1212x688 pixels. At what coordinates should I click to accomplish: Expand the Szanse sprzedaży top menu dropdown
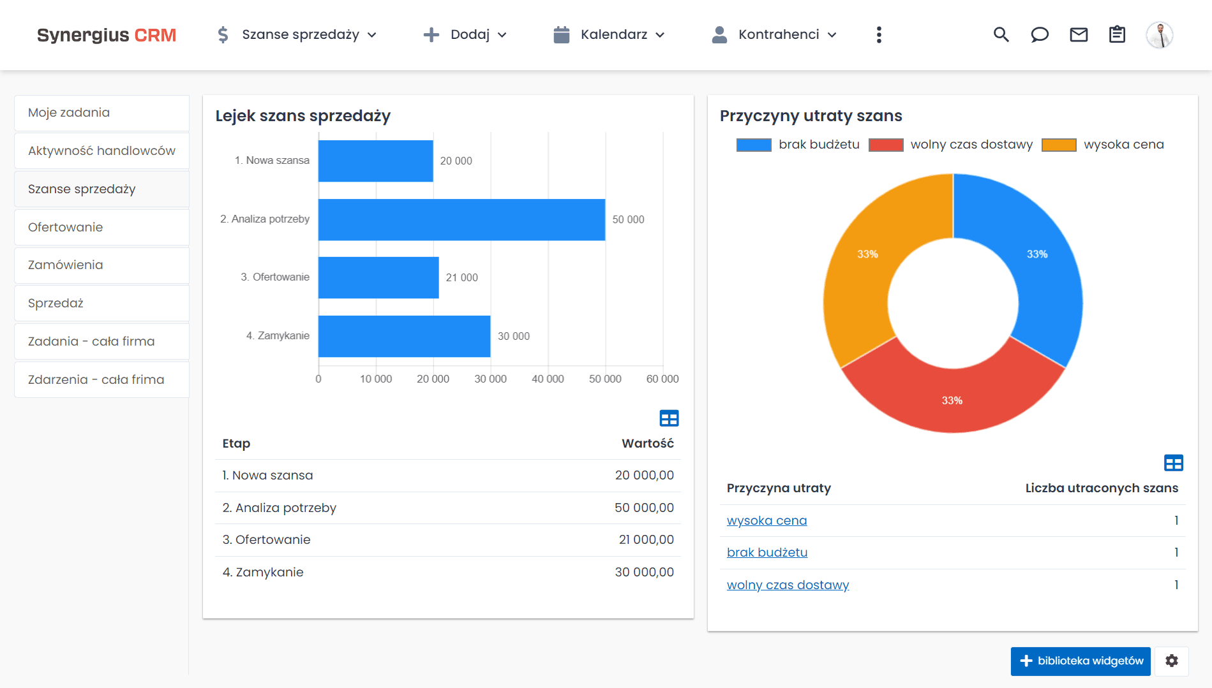pos(297,34)
